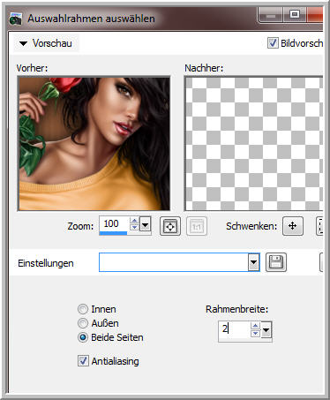Click the fit-to-window zoom icon

(170, 226)
